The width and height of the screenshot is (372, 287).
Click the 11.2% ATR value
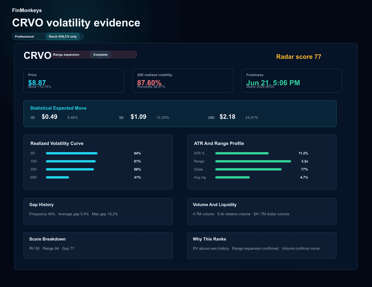(303, 153)
